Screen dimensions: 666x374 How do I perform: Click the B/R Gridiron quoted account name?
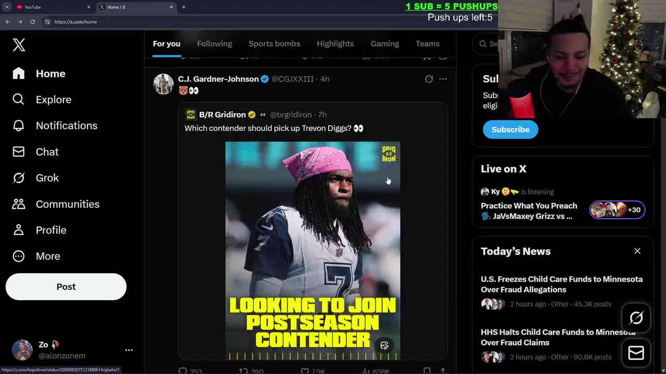click(222, 115)
